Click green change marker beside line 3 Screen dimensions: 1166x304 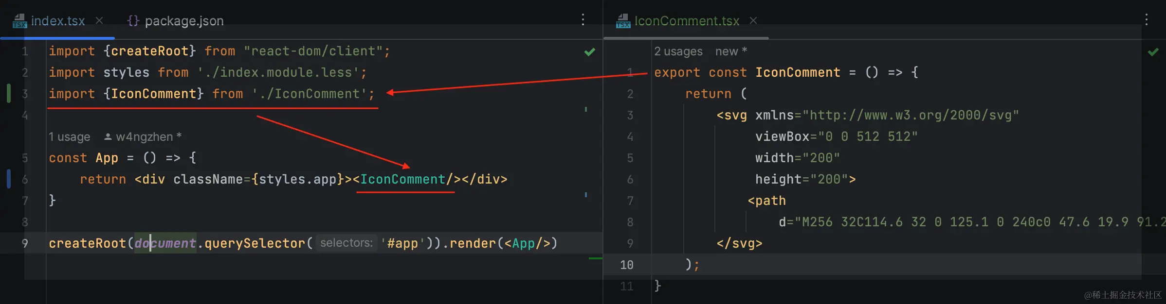9,93
